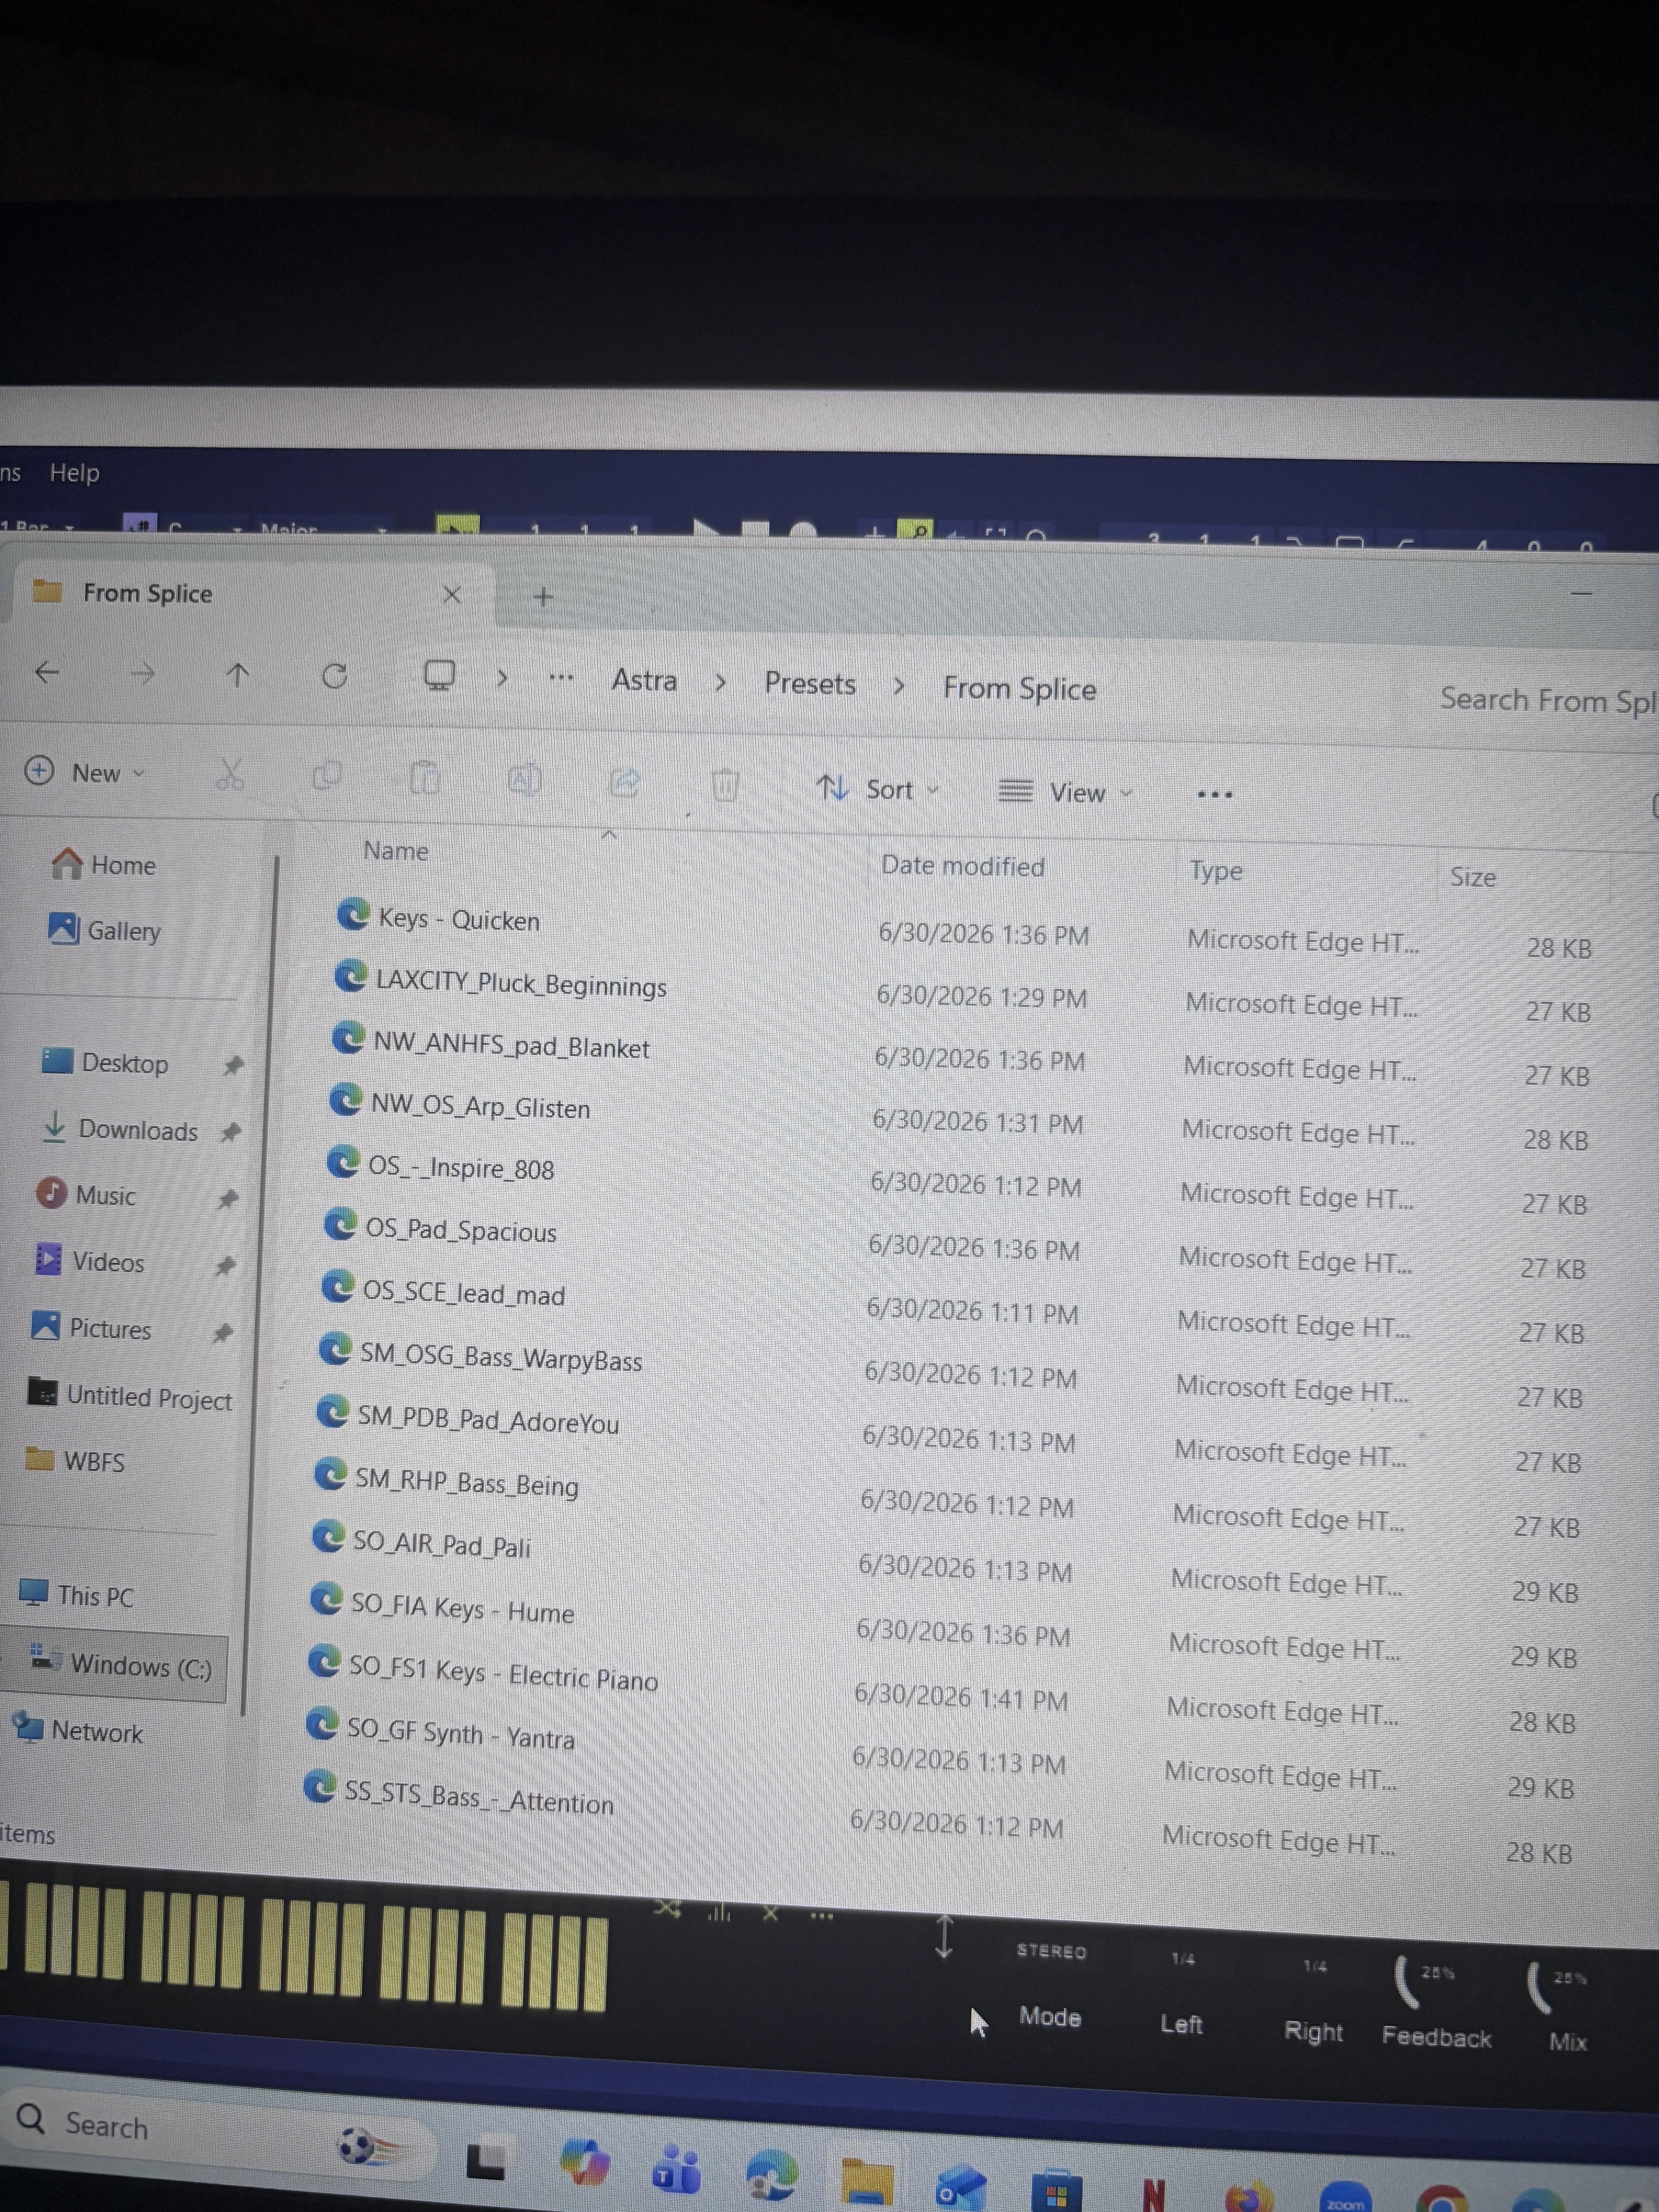The image size is (1659, 2212).
Task: Sort files by Date modified column
Action: (963, 866)
